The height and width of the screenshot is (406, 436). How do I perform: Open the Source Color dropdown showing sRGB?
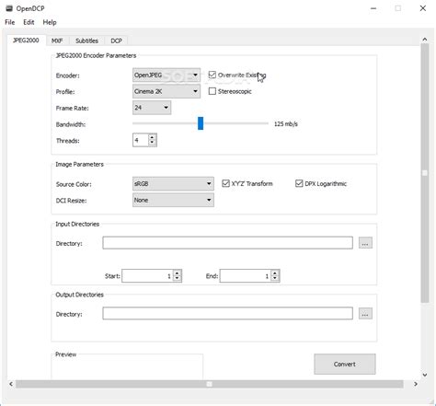point(173,184)
